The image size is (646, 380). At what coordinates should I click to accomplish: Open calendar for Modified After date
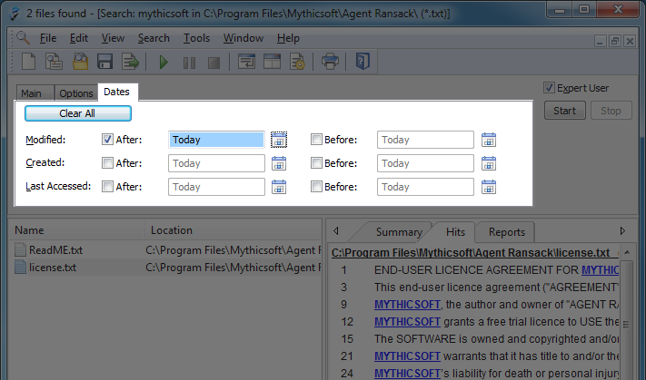279,140
